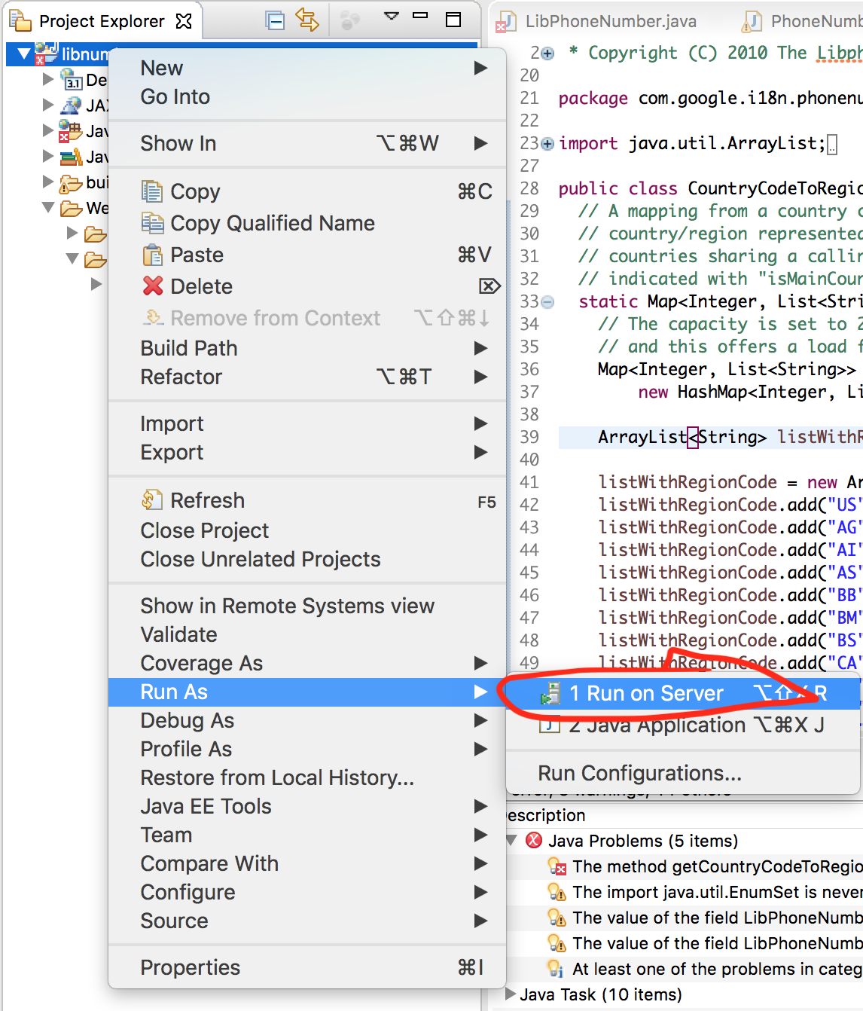Click the Copy icon in the context menu
This screenshot has width=863, height=1011.
click(x=152, y=191)
